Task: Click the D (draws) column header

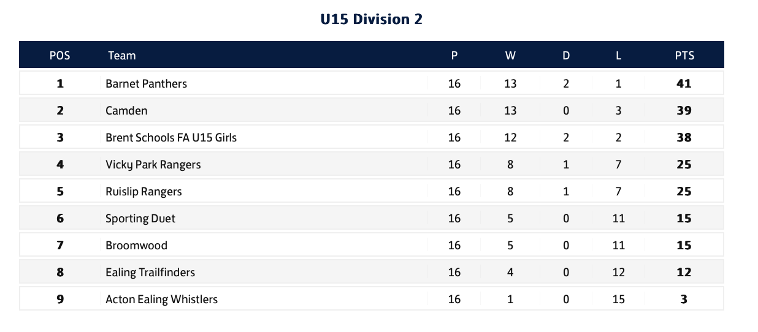Action: (x=565, y=55)
